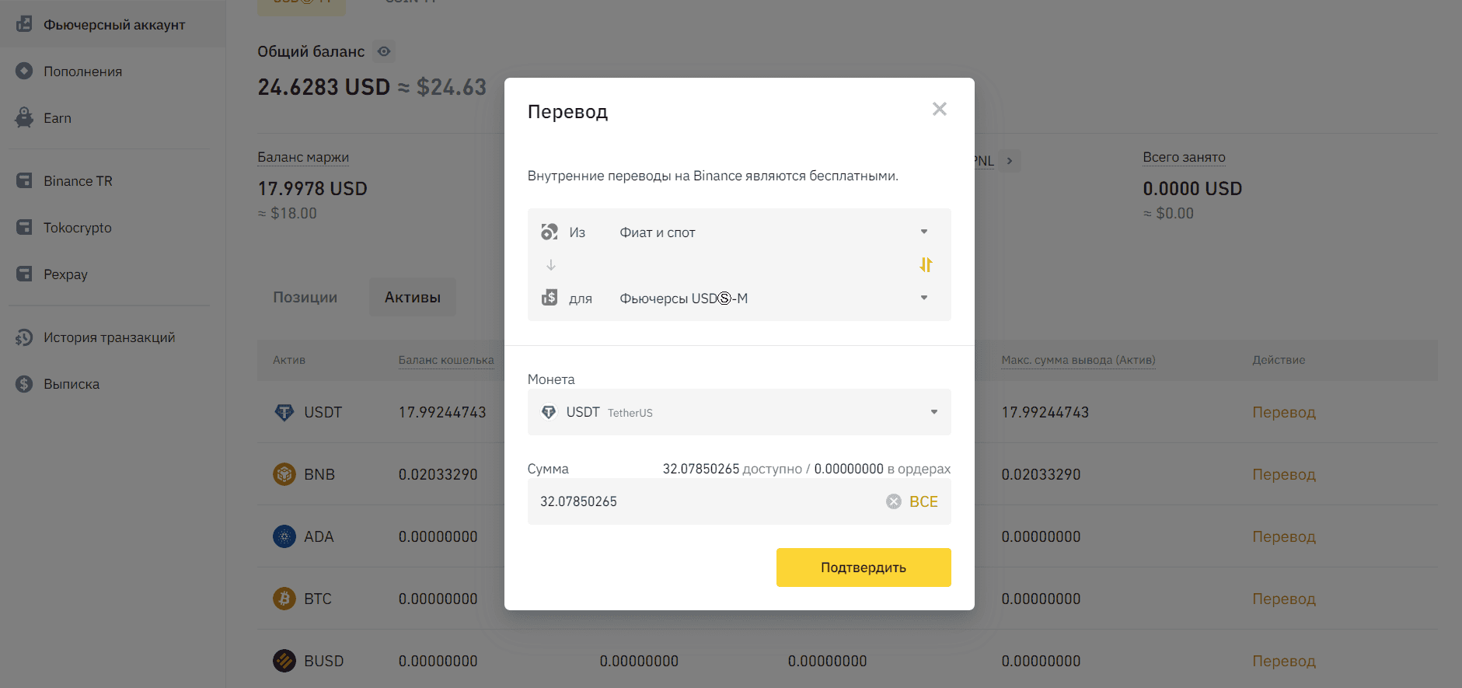
Task: Click the Подтвердить button
Action: point(864,568)
